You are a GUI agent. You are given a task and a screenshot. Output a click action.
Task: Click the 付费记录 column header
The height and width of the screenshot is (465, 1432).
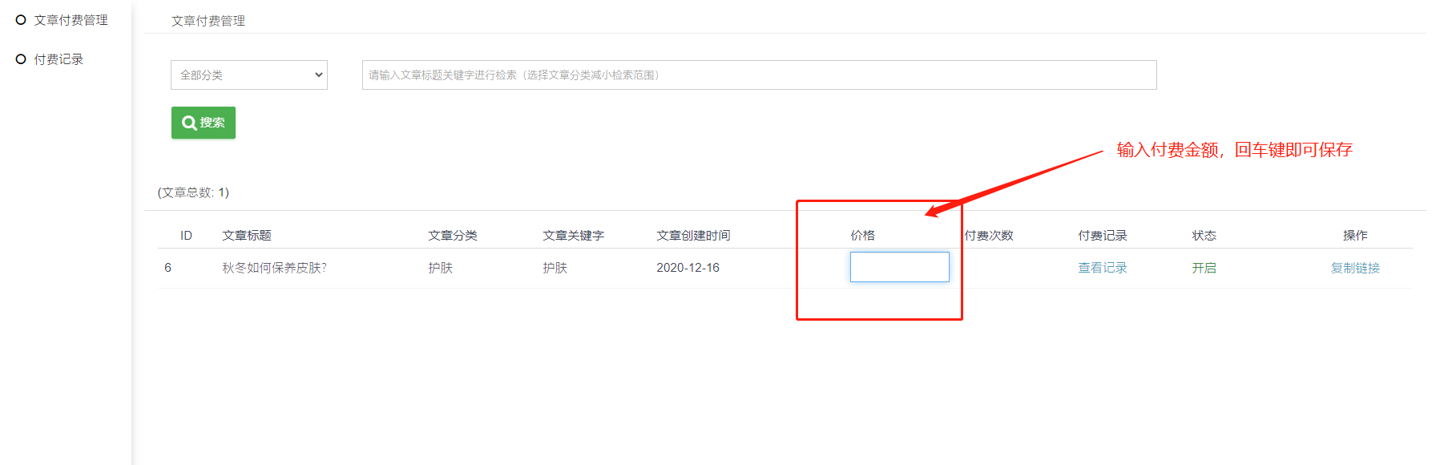click(x=1102, y=235)
